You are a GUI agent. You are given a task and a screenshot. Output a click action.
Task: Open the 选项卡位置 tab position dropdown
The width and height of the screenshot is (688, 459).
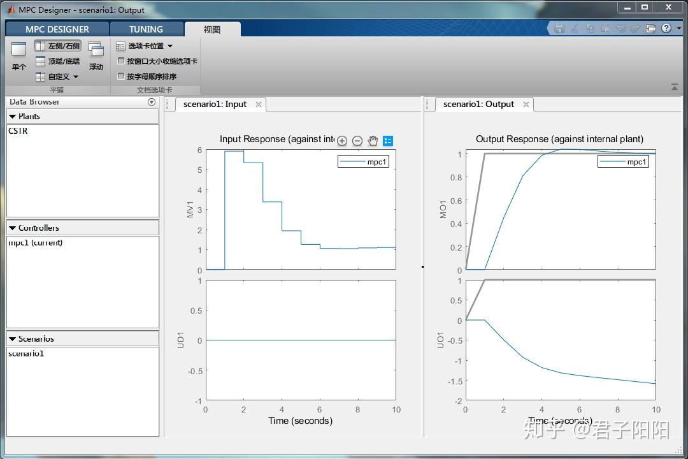[145, 46]
